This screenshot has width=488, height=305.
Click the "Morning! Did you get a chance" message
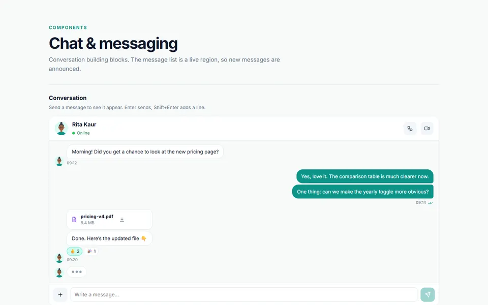(145, 152)
